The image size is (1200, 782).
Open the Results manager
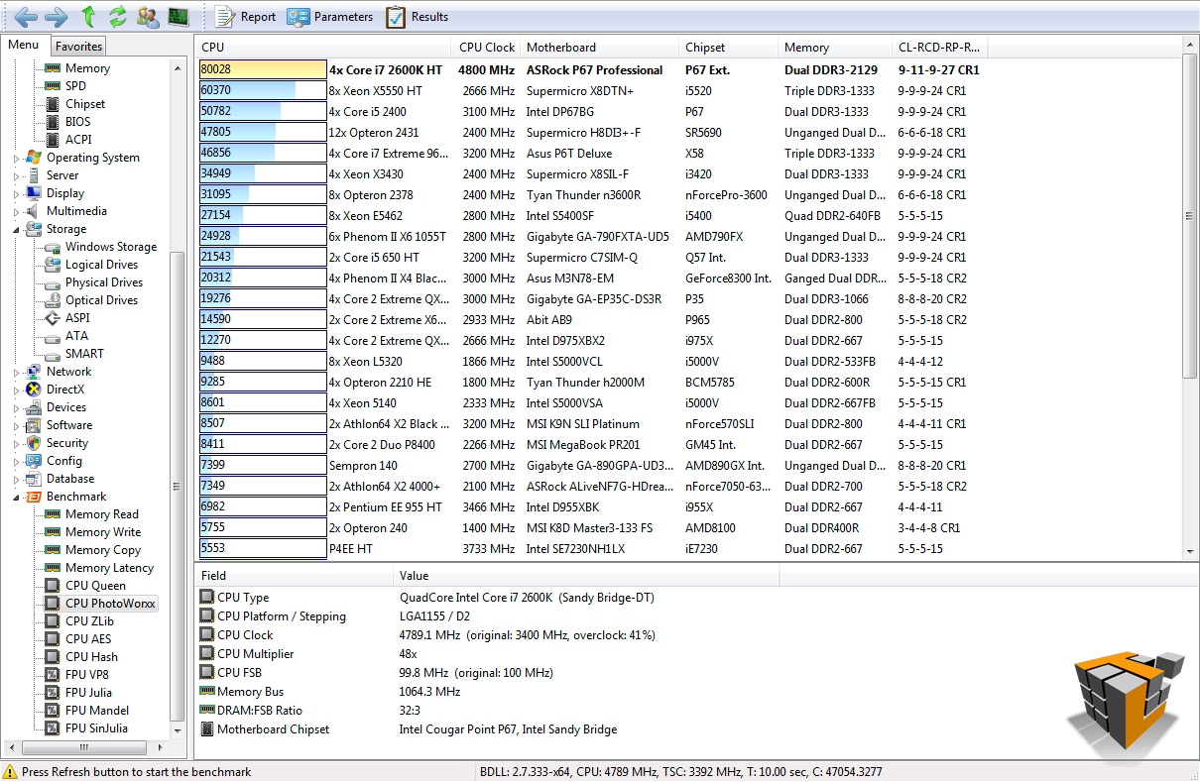coord(417,16)
